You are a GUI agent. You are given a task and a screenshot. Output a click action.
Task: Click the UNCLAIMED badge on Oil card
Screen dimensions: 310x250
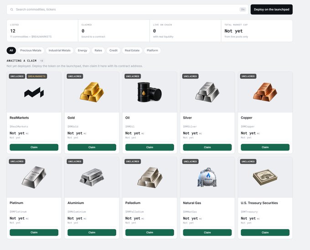click(133, 76)
